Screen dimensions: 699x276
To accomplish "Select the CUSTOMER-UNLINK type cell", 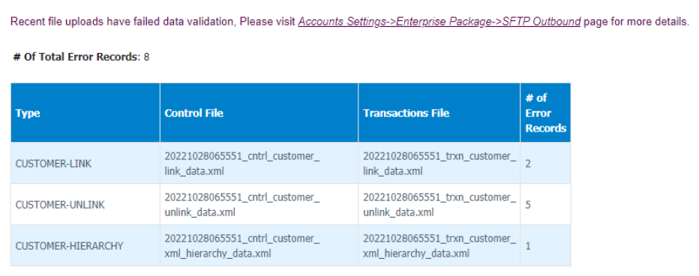I will (85, 204).
